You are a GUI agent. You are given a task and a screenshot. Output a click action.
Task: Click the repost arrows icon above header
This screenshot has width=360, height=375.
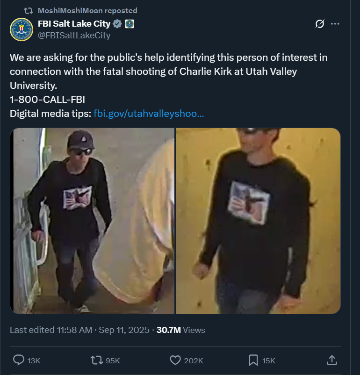click(29, 11)
